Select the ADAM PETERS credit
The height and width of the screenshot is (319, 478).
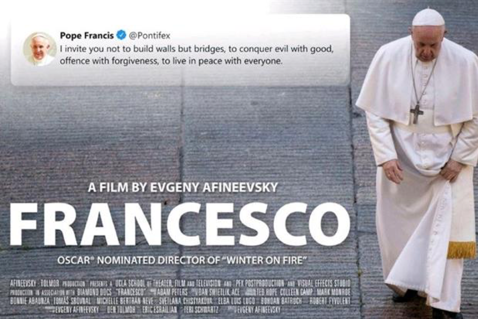pyautogui.click(x=173, y=292)
